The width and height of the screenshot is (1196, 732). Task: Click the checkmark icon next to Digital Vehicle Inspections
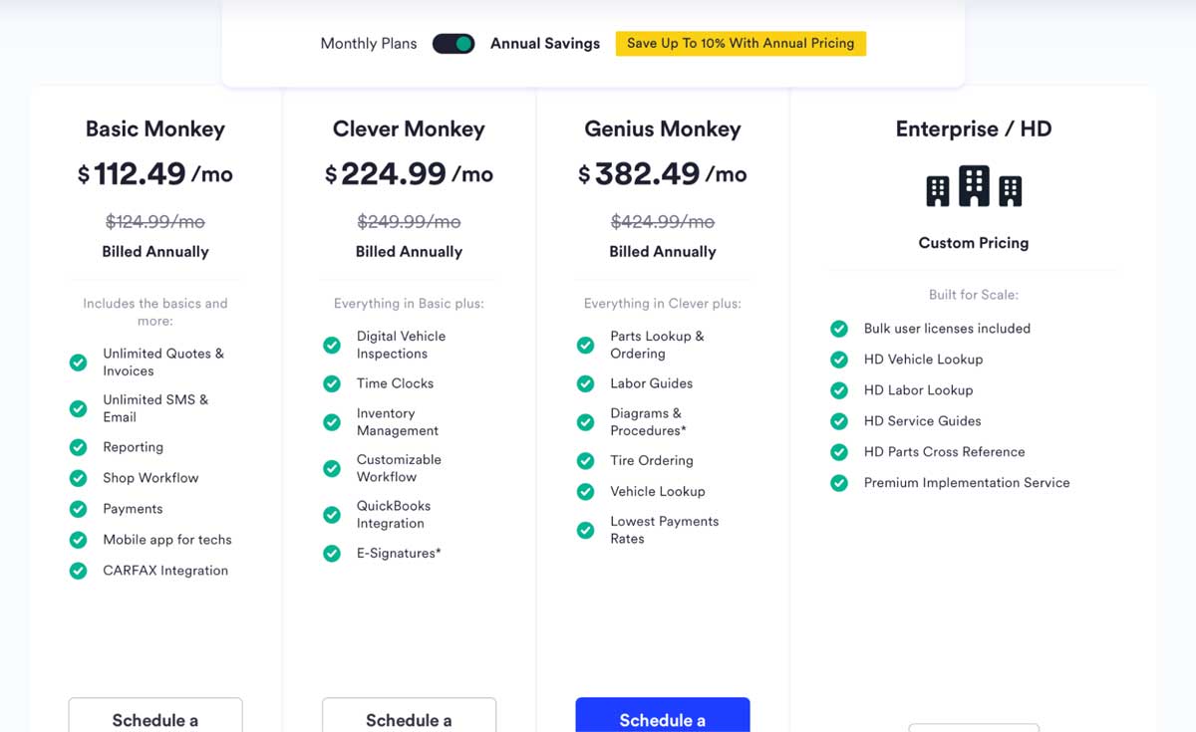(x=331, y=345)
